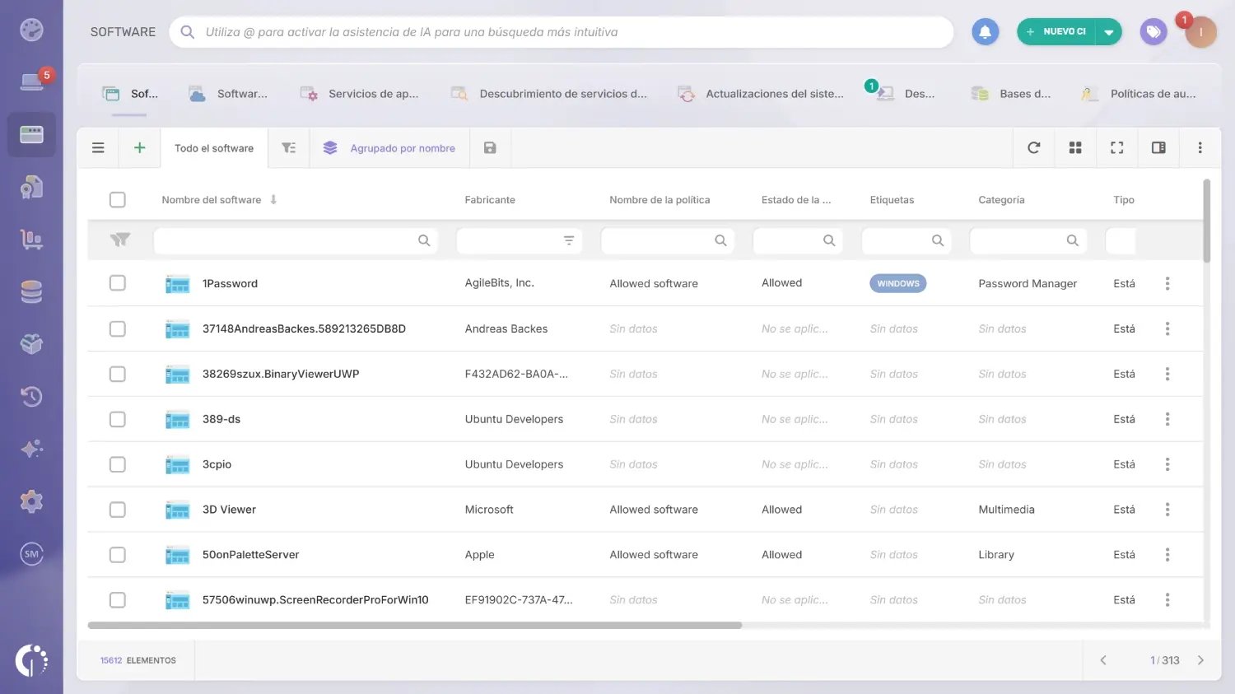Open the shopping cart sidebar icon

coord(31,240)
